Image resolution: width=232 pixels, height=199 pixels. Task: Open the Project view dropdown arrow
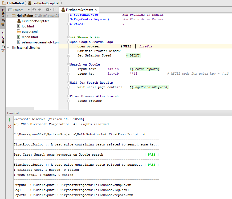(x=28, y=10)
